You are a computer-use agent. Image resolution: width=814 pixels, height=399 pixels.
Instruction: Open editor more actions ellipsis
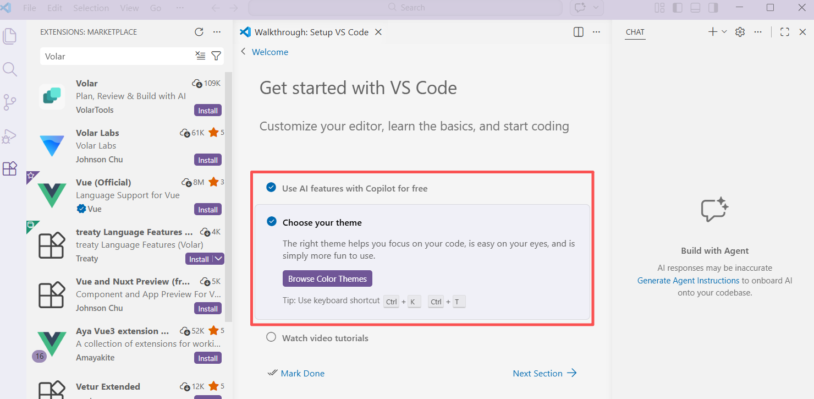(596, 32)
